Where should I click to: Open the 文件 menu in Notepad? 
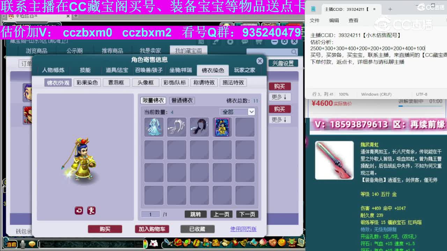pos(315,21)
